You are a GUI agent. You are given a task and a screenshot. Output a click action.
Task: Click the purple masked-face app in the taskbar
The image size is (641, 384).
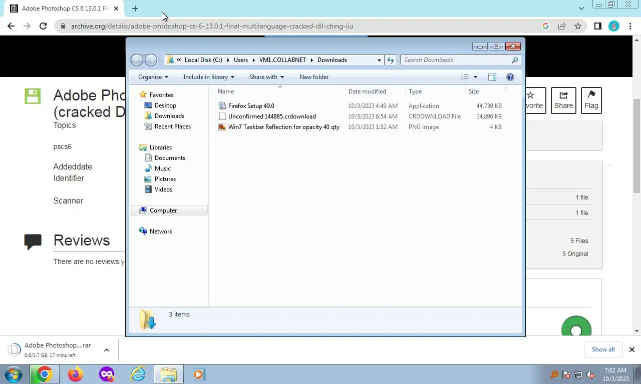coord(107,374)
